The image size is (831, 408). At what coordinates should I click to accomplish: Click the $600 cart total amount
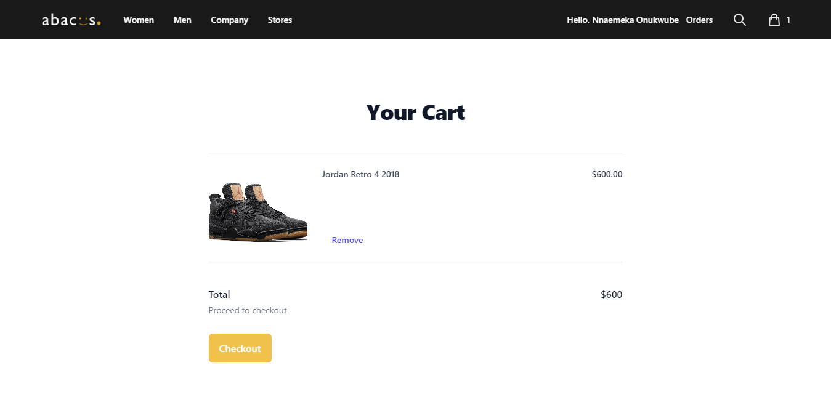[612, 295]
